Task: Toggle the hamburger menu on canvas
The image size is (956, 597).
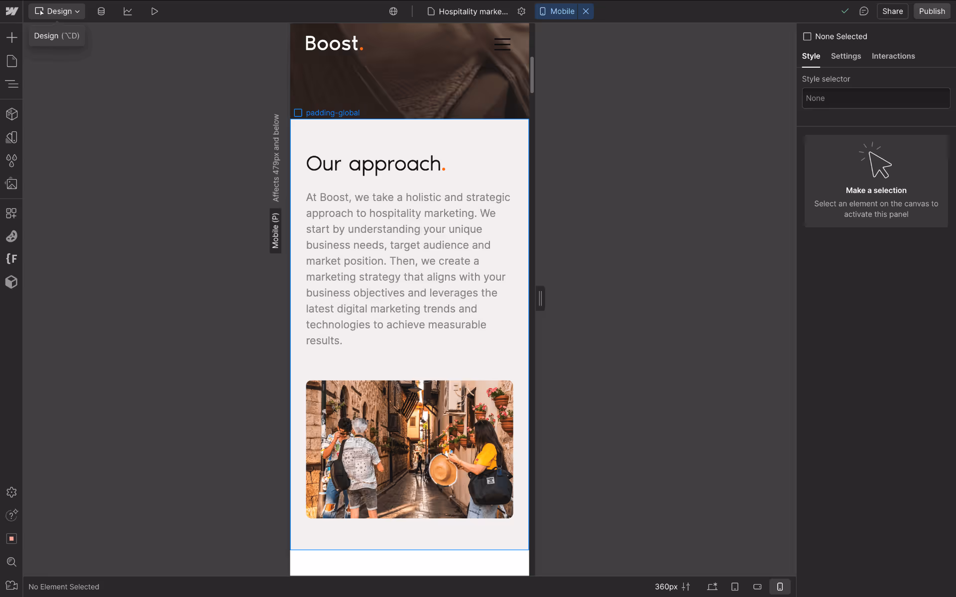Action: [x=502, y=44]
